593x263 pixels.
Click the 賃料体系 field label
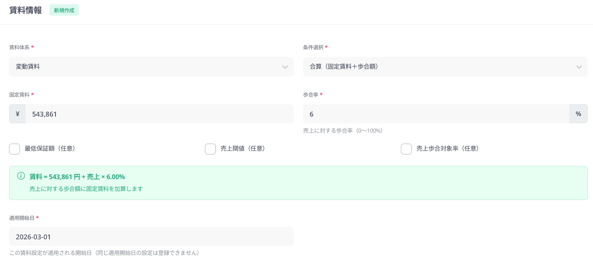19,47
